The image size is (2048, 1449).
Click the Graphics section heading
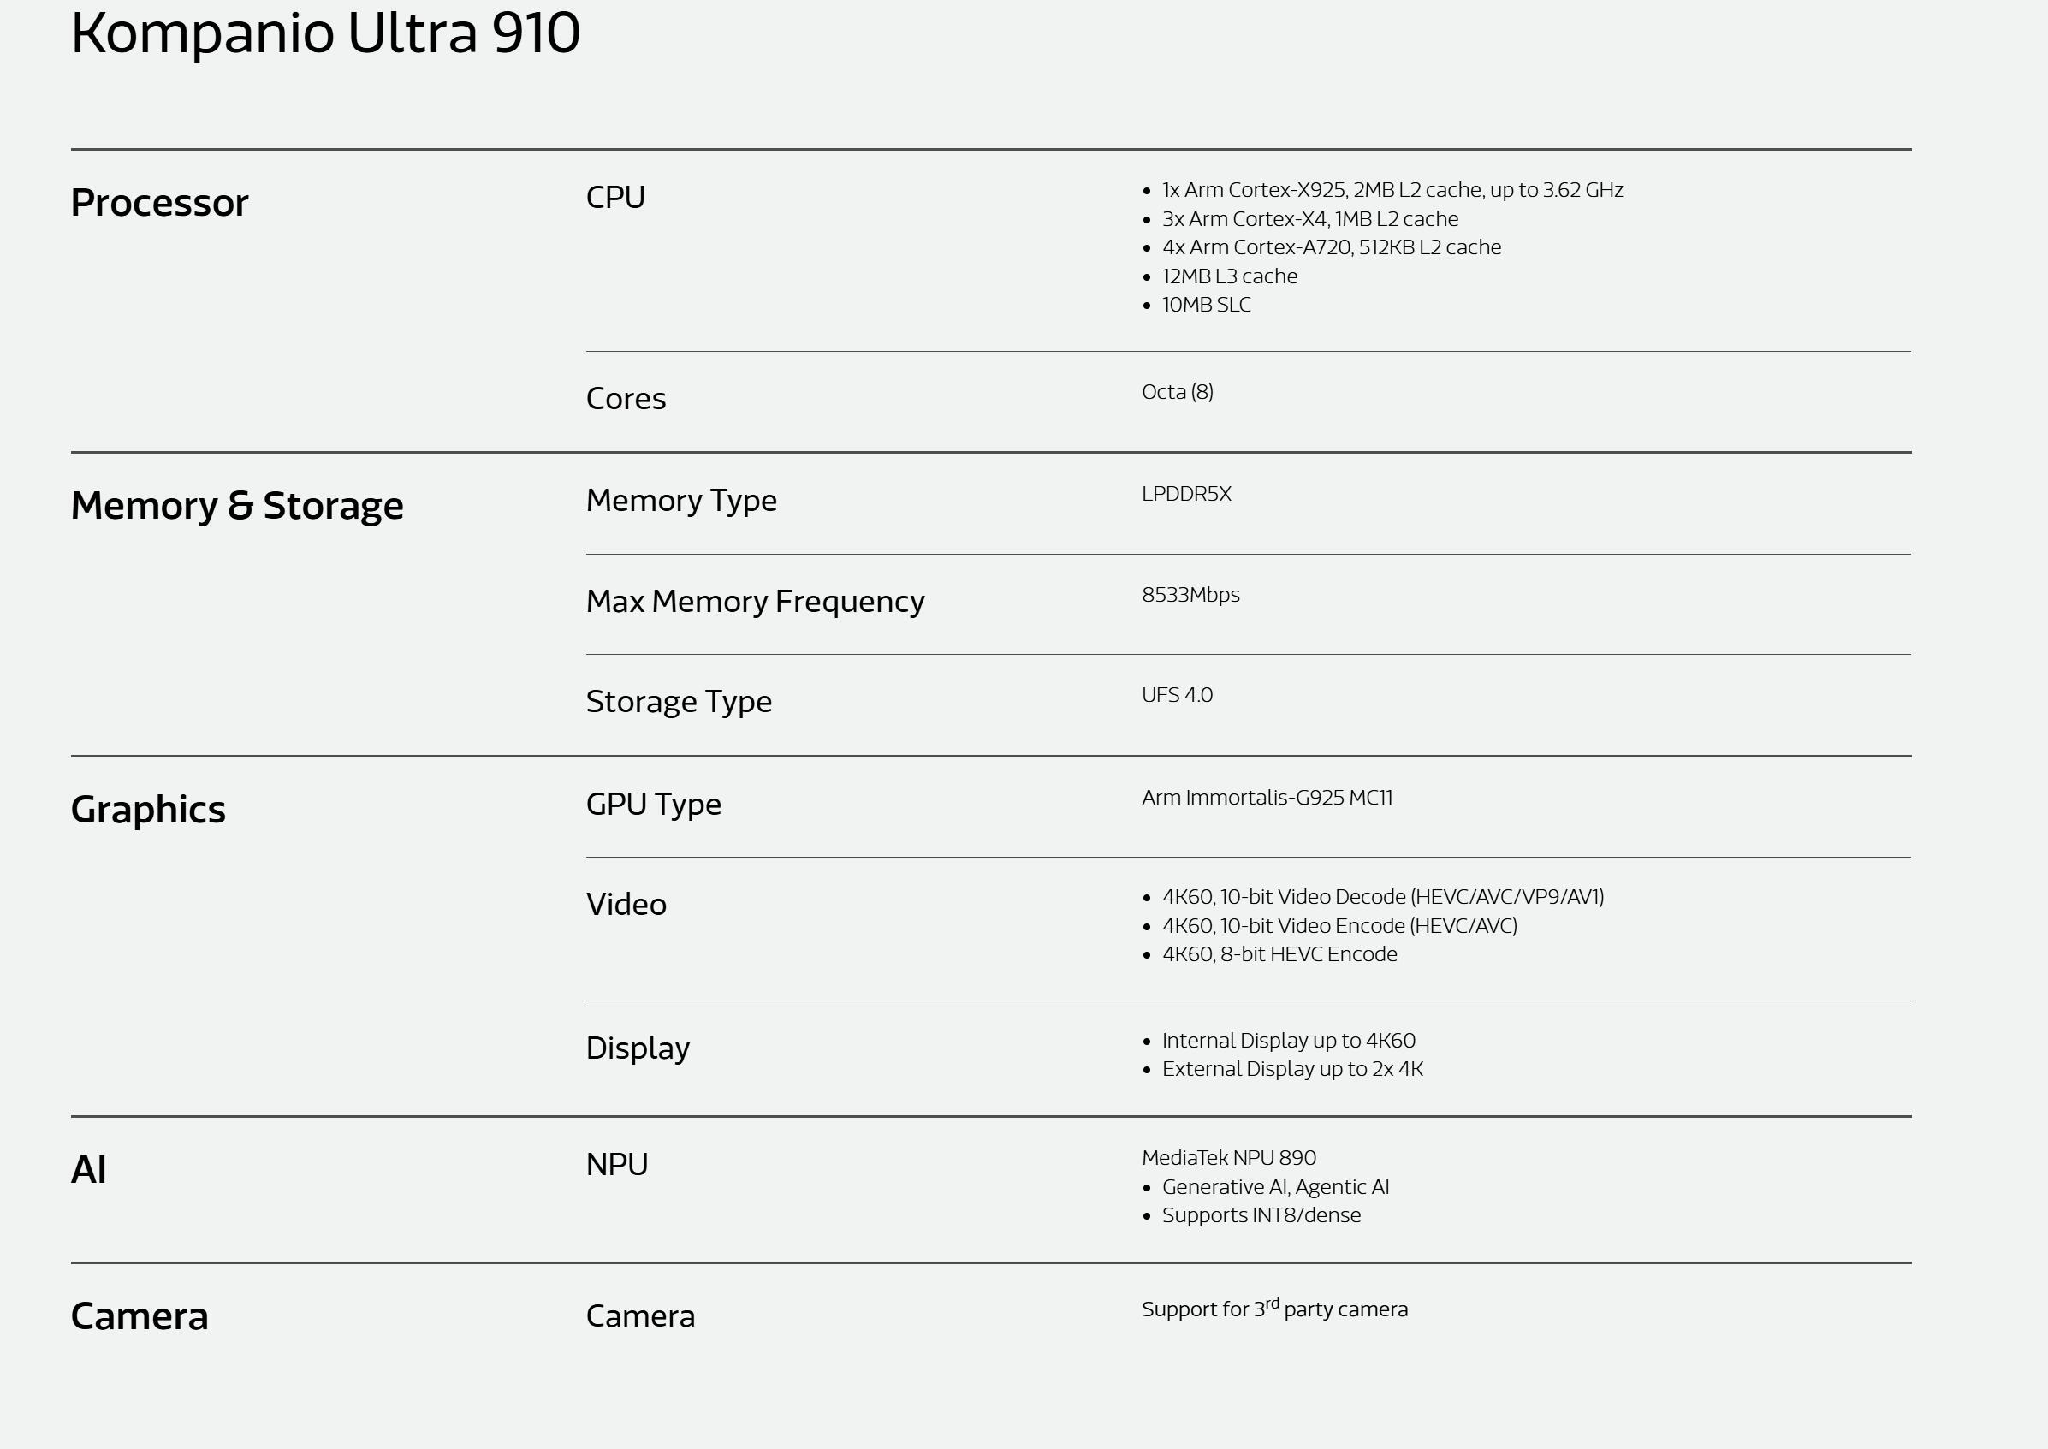pos(148,810)
